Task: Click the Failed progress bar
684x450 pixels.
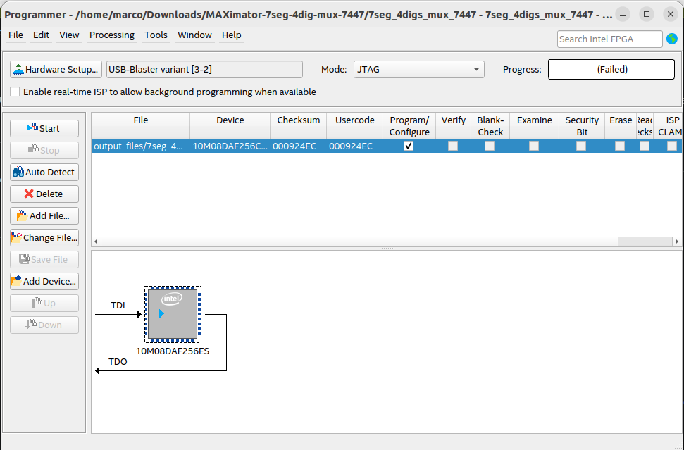Action: pos(611,69)
